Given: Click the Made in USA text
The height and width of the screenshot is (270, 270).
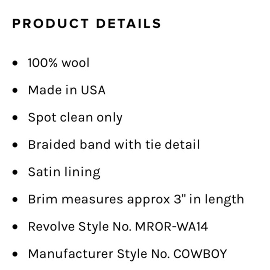Looking at the screenshot, I should tap(67, 90).
